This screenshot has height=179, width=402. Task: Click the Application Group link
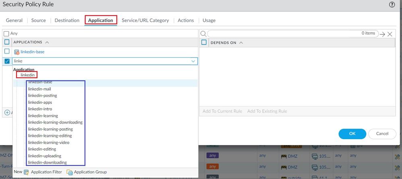click(x=90, y=172)
